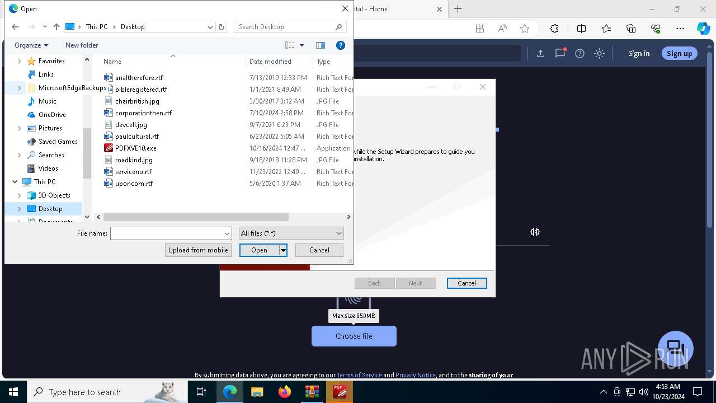
Task: Expand the Pictures folder node
Action: point(19,128)
